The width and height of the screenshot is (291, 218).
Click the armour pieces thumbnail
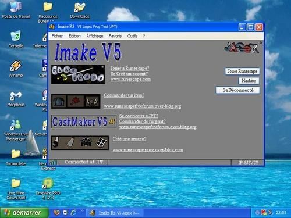pyautogui.click(x=80, y=143)
